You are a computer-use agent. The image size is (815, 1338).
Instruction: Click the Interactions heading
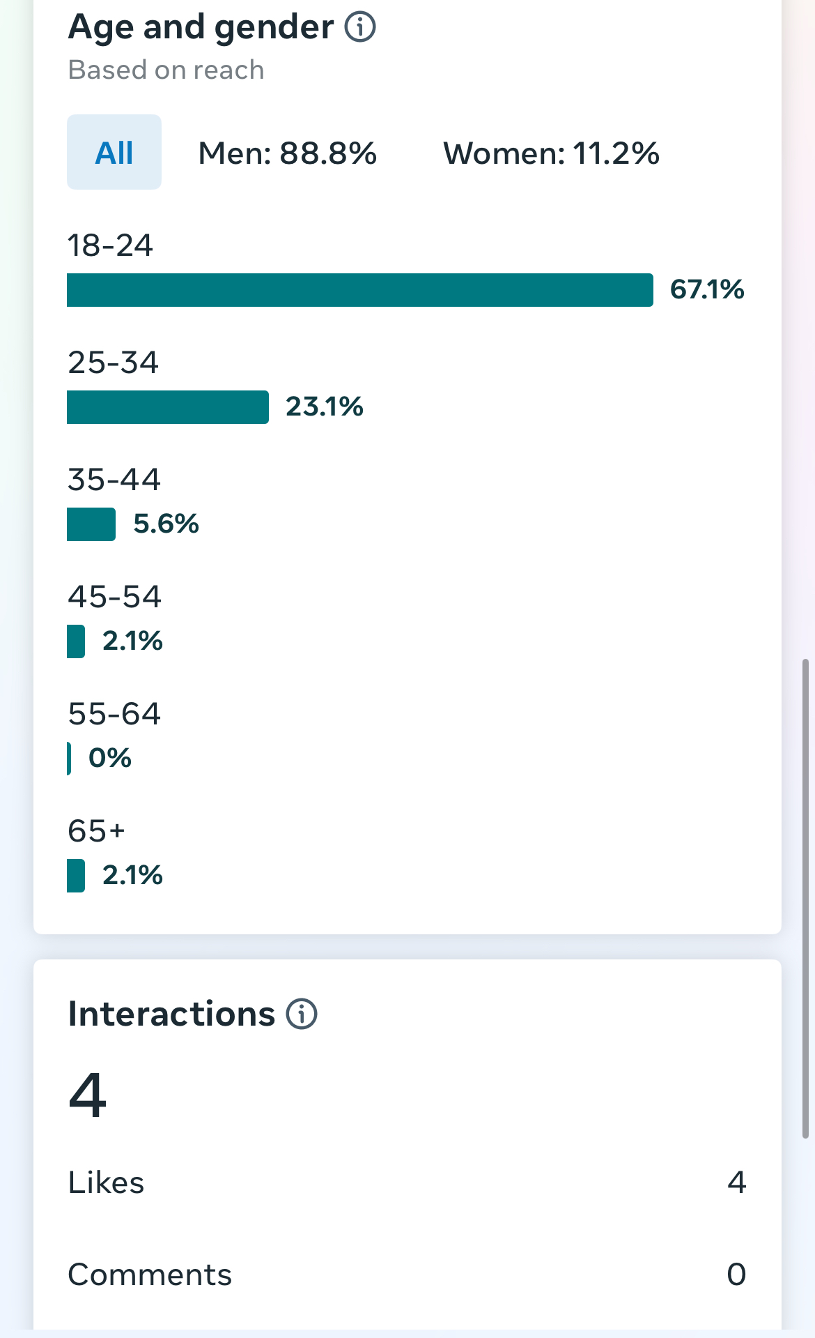coord(171,1014)
